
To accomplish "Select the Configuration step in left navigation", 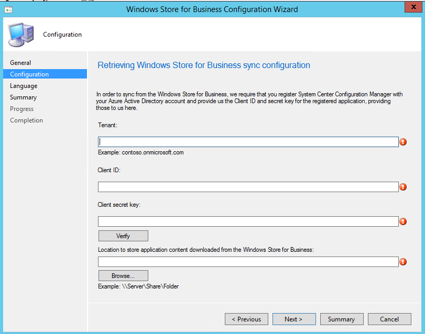I will tap(29, 74).
